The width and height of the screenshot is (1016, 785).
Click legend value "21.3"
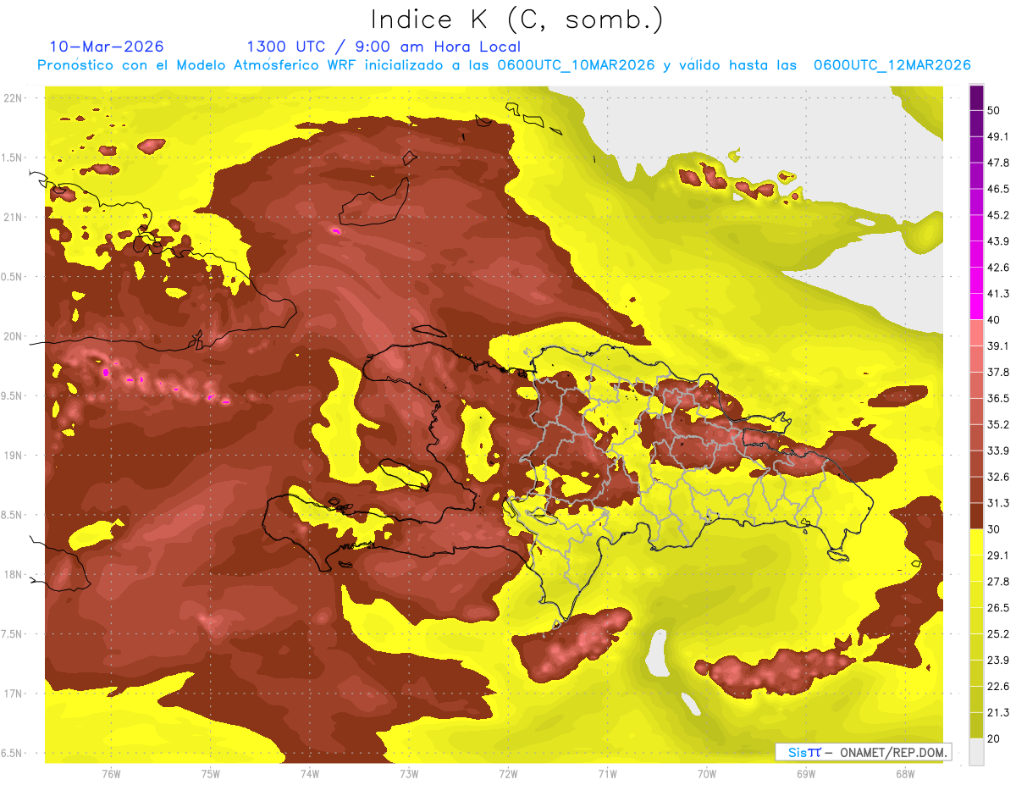point(998,711)
